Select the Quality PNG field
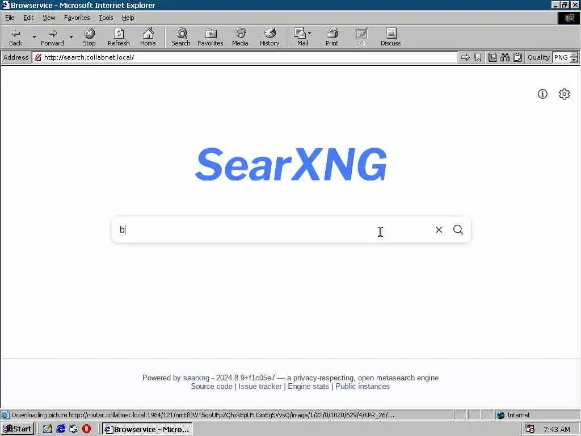 point(561,57)
